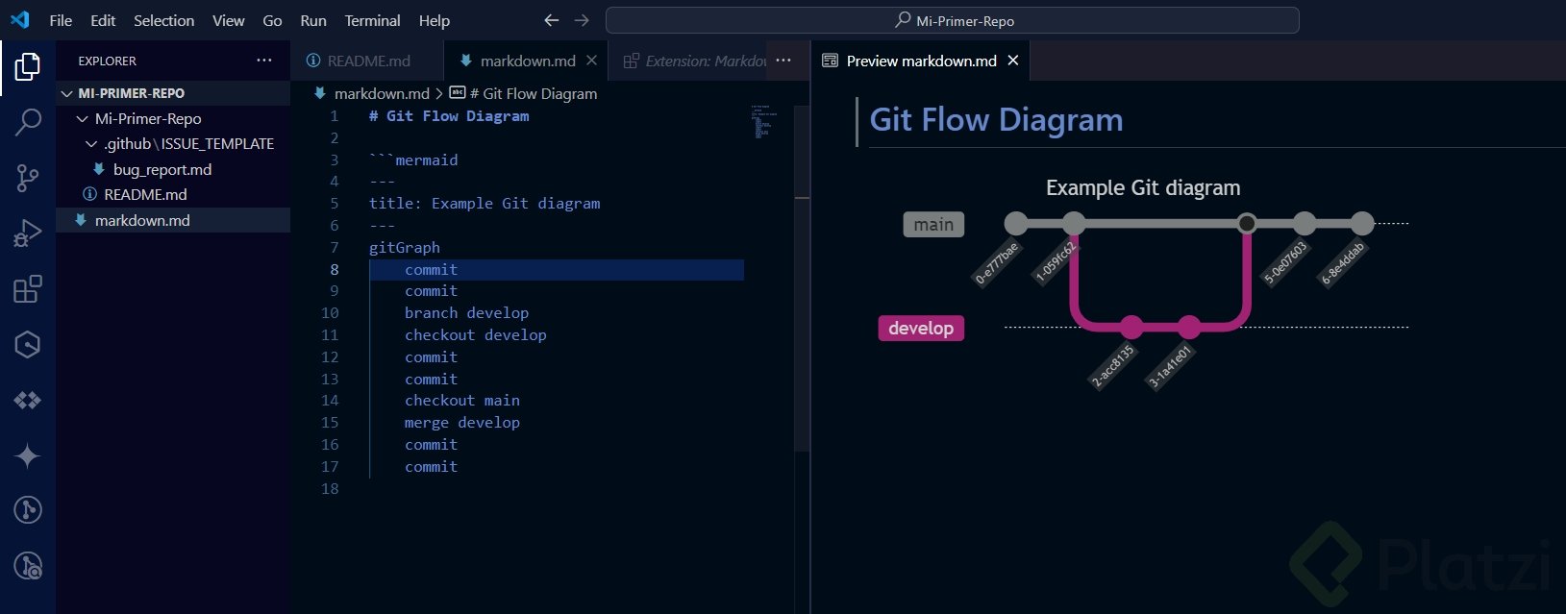Open the File menu

(61, 20)
